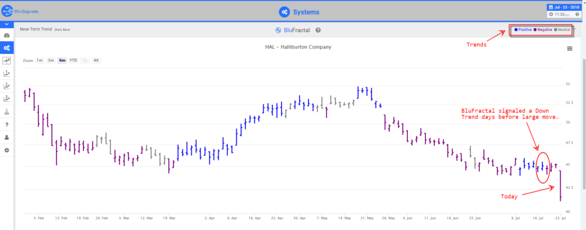The width and height of the screenshot is (586, 230).
Task: Set zoom range to 3m
Action: tap(51, 60)
